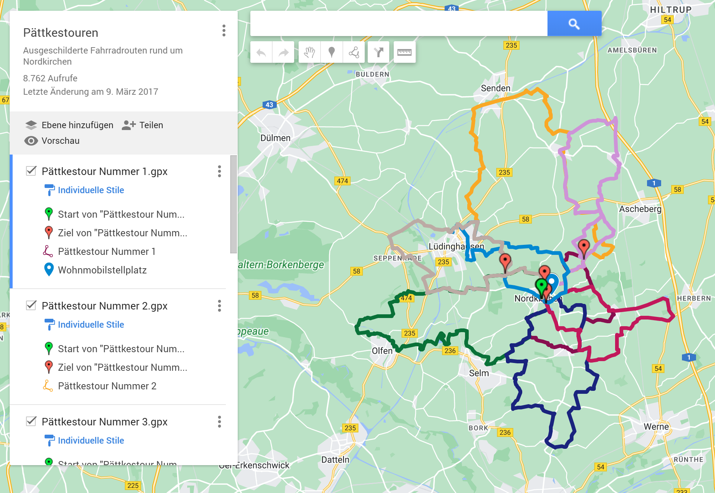Click inside the map search field
This screenshot has width=715, height=493.
(x=399, y=24)
